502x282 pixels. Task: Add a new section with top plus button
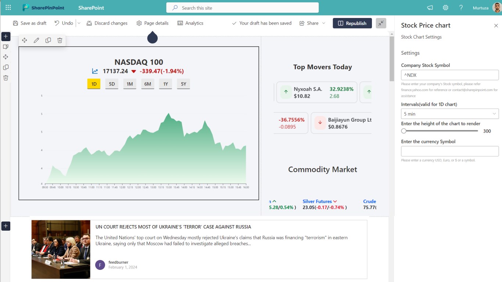click(x=6, y=36)
